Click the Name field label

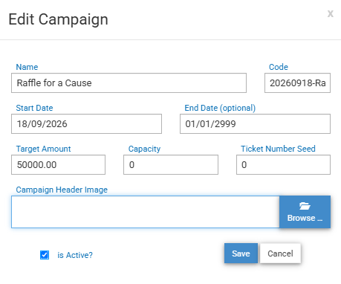coord(27,67)
